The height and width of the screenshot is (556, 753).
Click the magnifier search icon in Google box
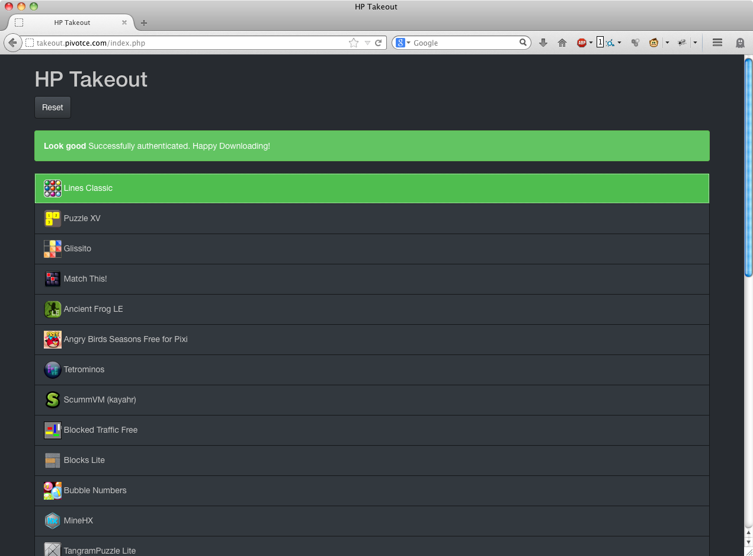[x=523, y=43]
